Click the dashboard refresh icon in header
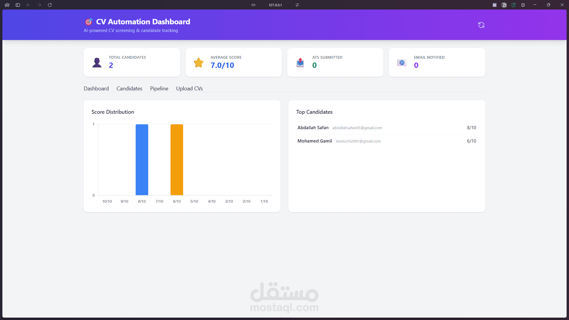This screenshot has width=569, height=320. click(481, 25)
